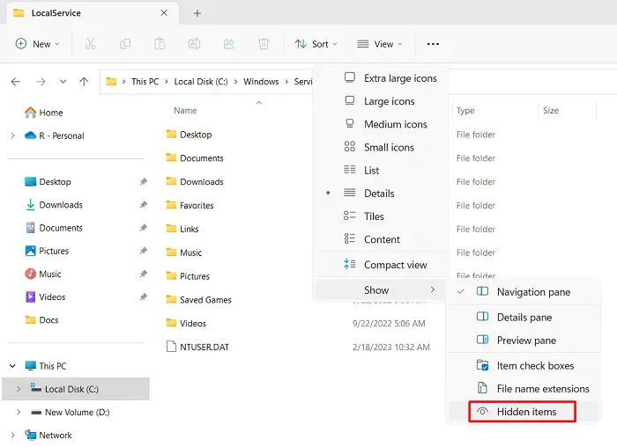Click Windows in the address breadcrumb
Viewport: 617px width, 447px height.
point(261,82)
